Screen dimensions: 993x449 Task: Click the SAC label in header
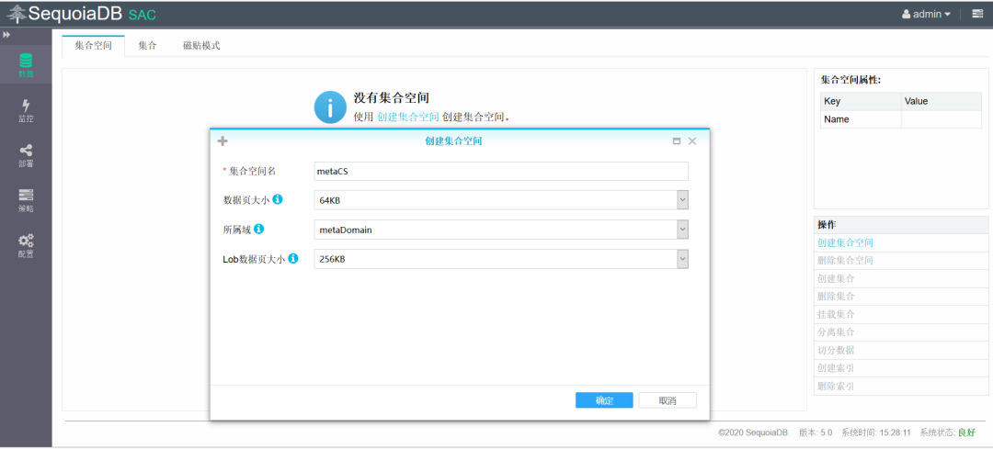[142, 14]
